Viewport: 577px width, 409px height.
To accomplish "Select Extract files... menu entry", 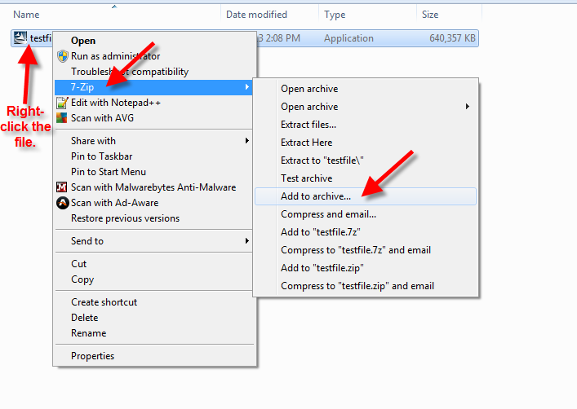I will pos(308,125).
